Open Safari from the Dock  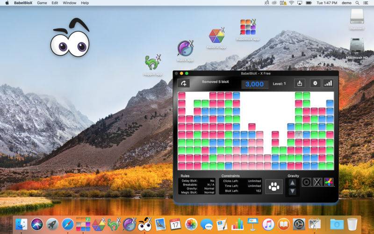pos(68,224)
